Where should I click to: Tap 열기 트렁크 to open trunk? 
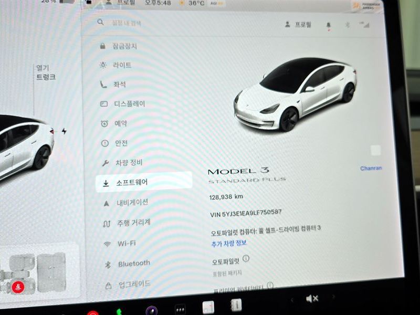46,72
